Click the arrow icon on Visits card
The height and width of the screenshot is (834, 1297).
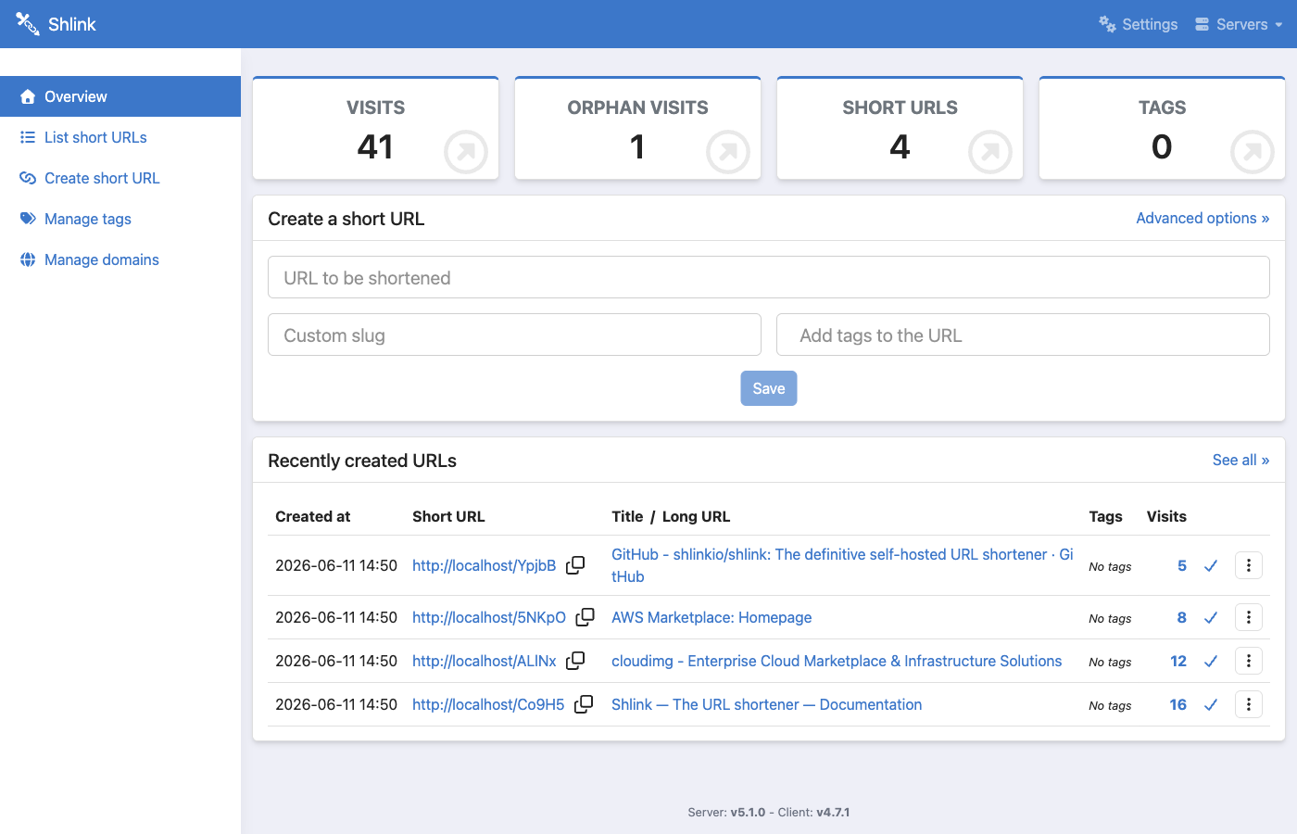[x=466, y=152]
